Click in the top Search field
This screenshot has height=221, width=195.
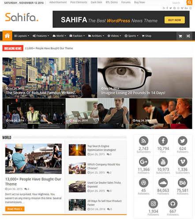pos(178,3)
